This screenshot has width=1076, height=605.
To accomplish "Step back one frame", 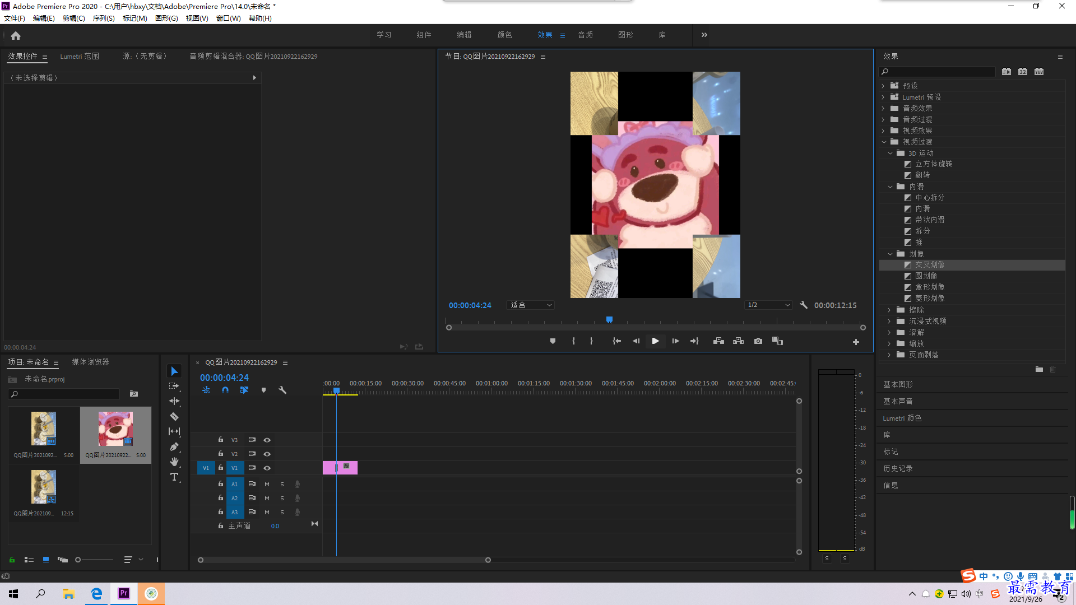I will click(x=636, y=341).
